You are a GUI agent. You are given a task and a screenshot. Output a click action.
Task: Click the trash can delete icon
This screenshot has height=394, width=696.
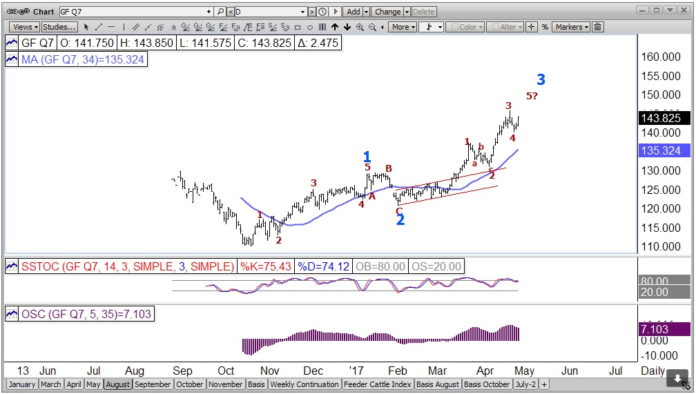597,27
